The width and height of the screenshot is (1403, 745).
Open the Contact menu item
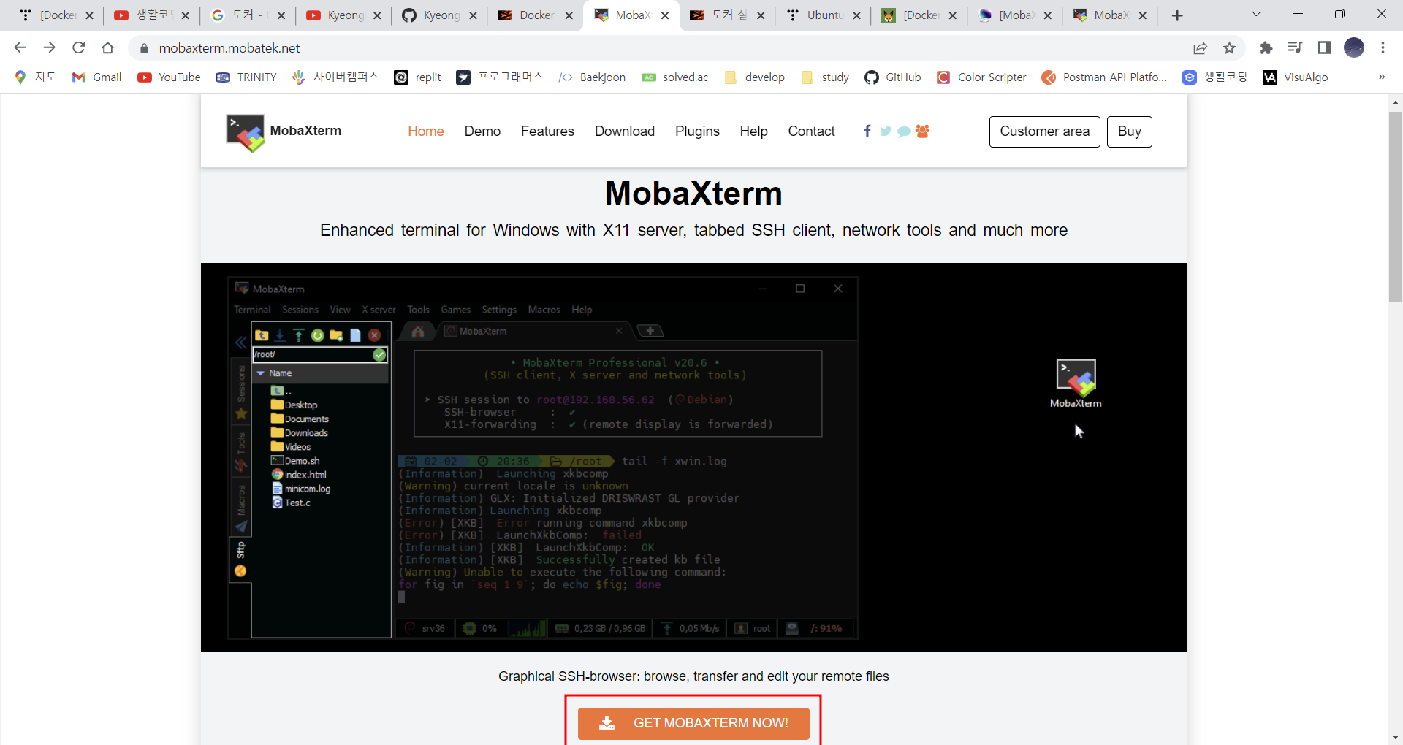(811, 131)
